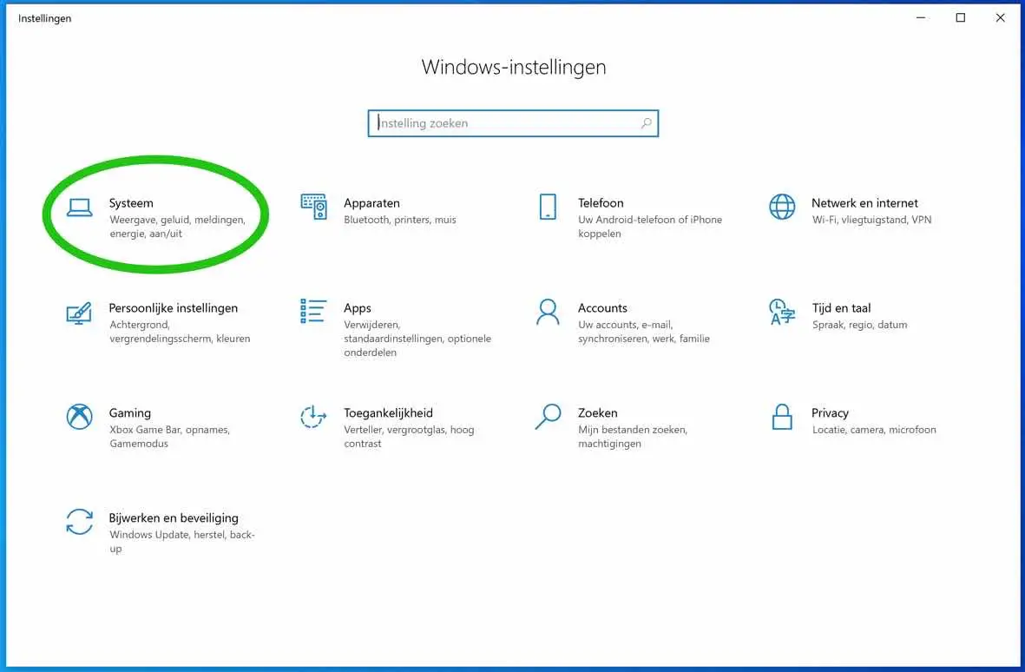Click the Apparaten keyboard and speaker icon

point(314,207)
